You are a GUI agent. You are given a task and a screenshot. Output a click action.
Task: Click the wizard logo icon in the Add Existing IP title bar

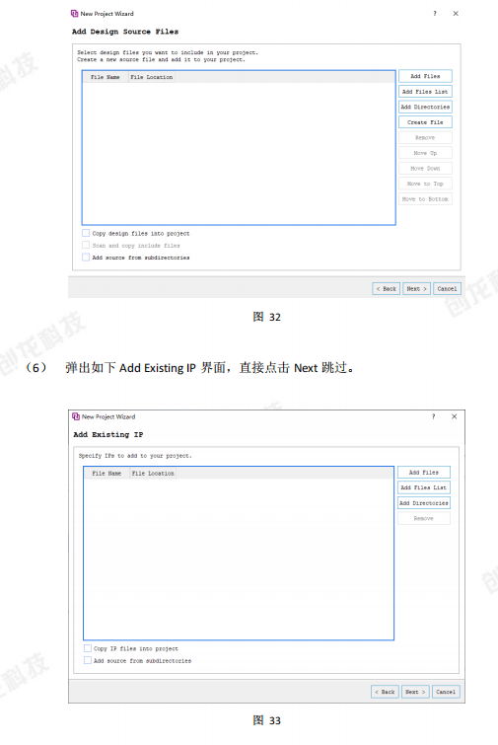tap(76, 416)
